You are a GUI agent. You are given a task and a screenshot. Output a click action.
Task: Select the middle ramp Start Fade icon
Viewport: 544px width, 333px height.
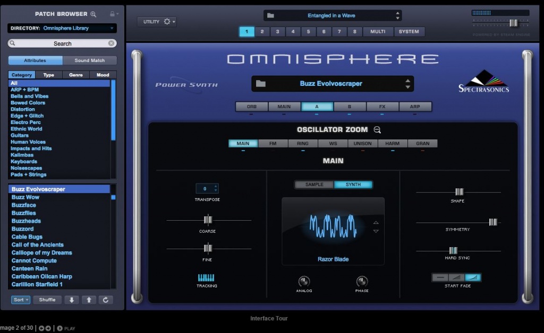456,277
